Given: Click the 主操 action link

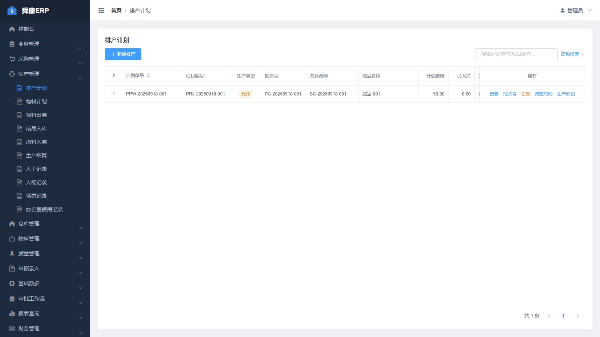Looking at the screenshot, I should (x=525, y=94).
